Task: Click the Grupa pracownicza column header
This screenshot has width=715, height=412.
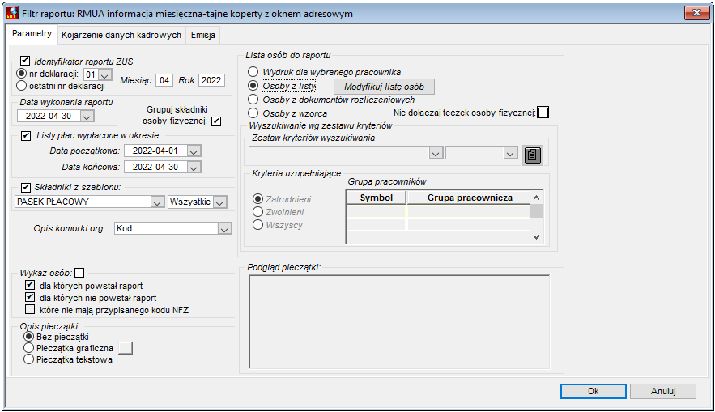Action: pos(469,198)
